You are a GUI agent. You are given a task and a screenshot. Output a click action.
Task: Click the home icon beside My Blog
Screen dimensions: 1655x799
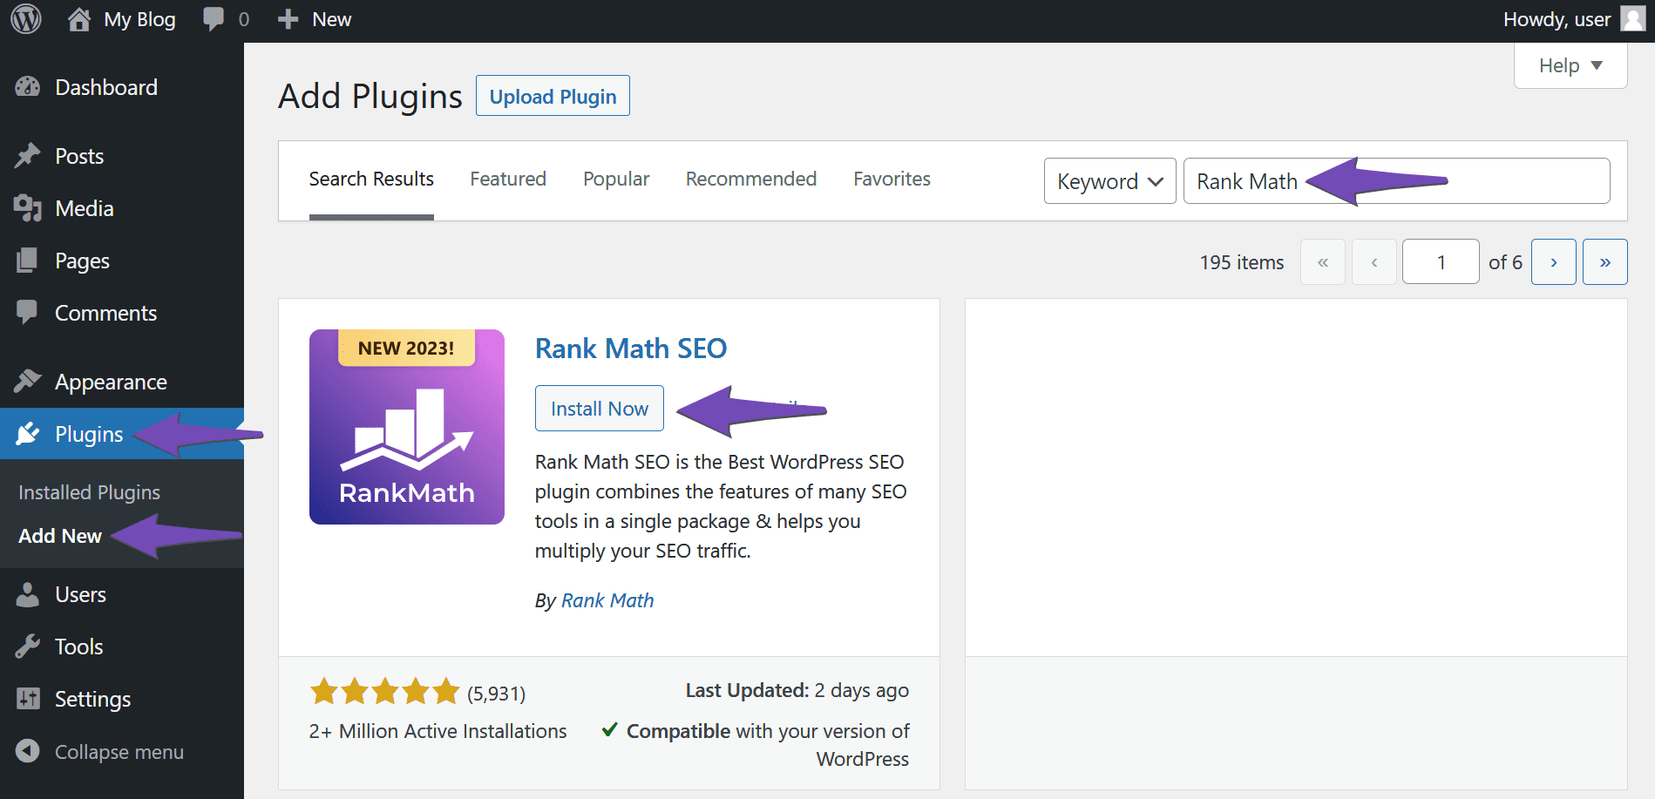tap(79, 19)
